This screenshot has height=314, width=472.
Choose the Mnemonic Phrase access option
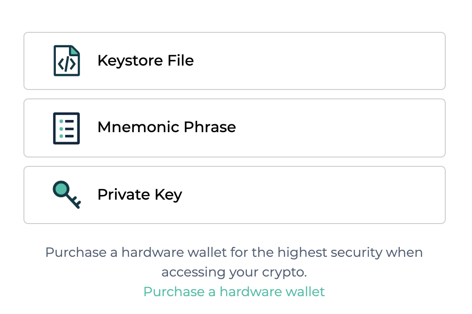(x=235, y=128)
